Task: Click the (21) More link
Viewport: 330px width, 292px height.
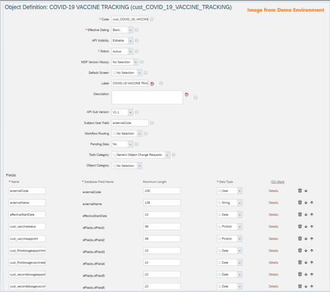Action: [277, 182]
